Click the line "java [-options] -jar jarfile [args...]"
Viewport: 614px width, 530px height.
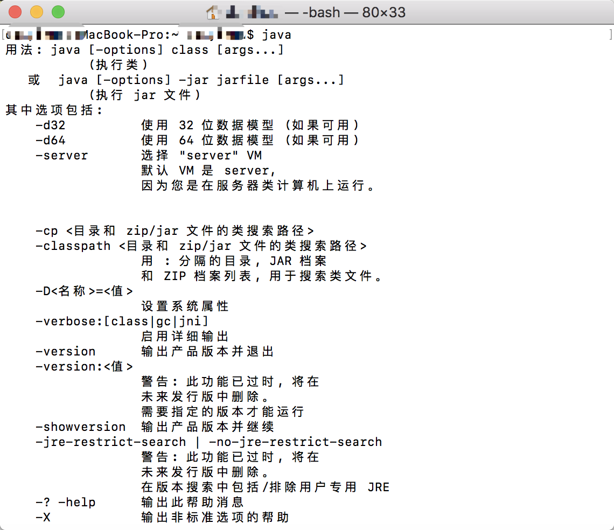click(x=201, y=80)
